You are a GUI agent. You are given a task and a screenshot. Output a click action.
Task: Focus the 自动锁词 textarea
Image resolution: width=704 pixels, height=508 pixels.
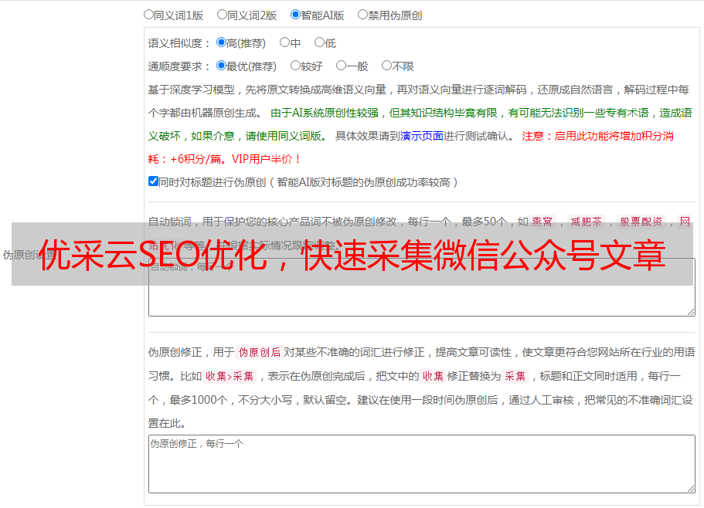(422, 287)
